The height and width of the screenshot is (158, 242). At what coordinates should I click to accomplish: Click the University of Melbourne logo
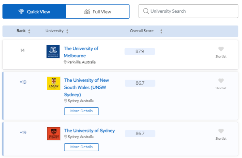(53, 52)
